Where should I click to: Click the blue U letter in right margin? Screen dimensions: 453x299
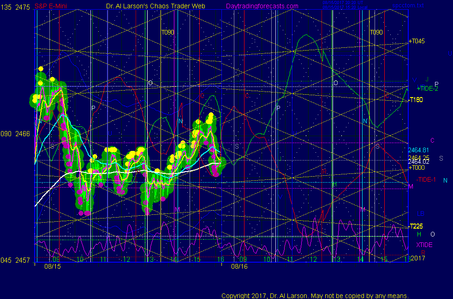(450, 53)
